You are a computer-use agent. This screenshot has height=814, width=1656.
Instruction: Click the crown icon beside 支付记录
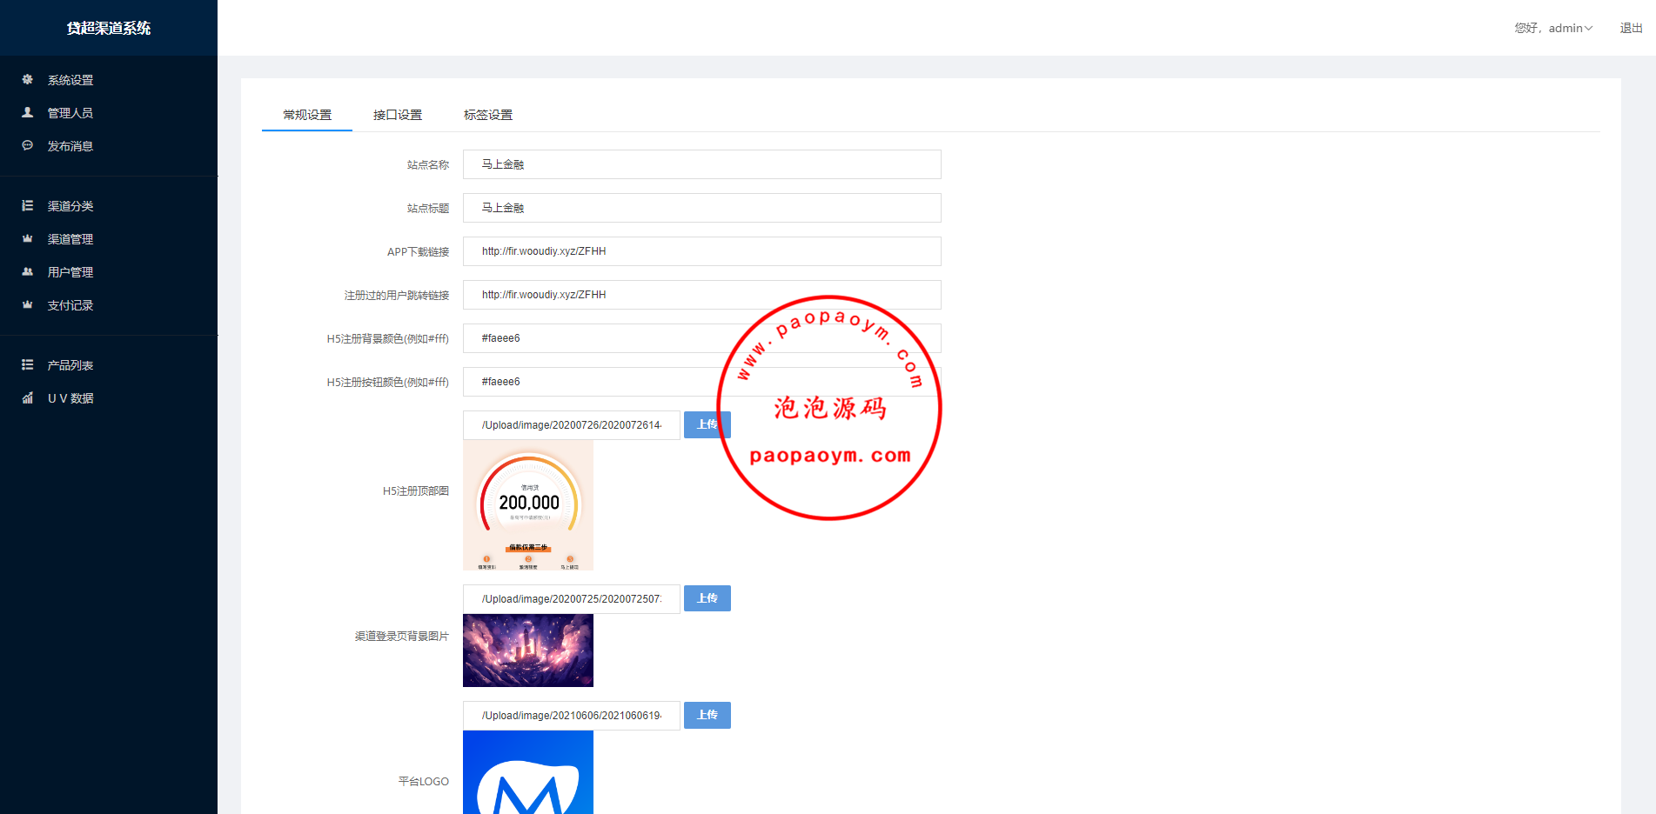28,304
